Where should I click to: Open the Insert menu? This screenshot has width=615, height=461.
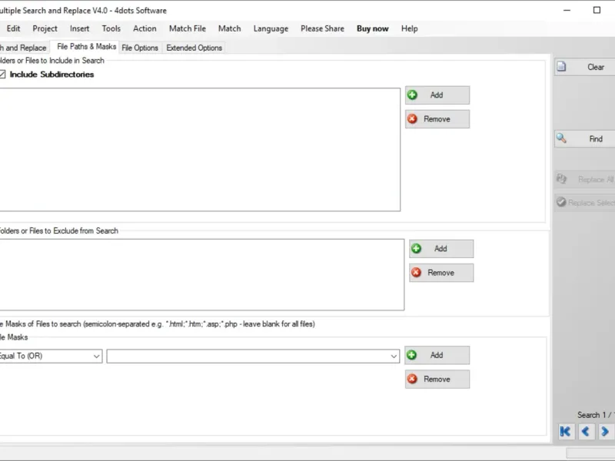point(80,28)
